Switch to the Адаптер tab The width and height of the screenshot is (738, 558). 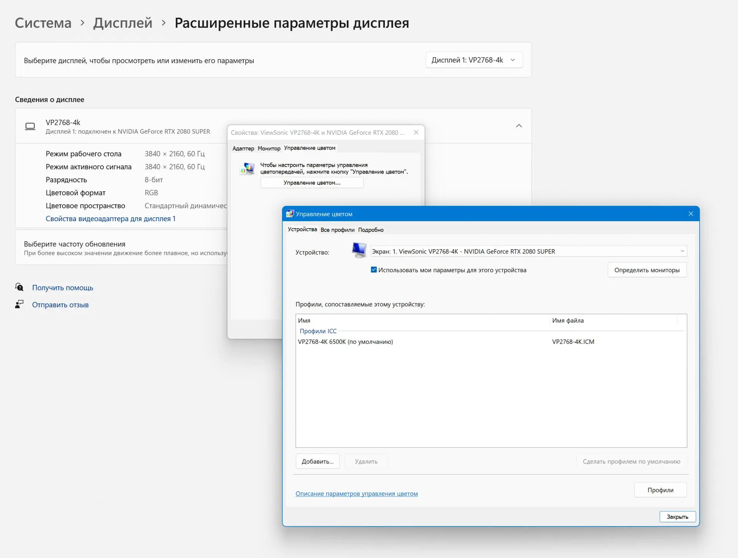tap(243, 148)
